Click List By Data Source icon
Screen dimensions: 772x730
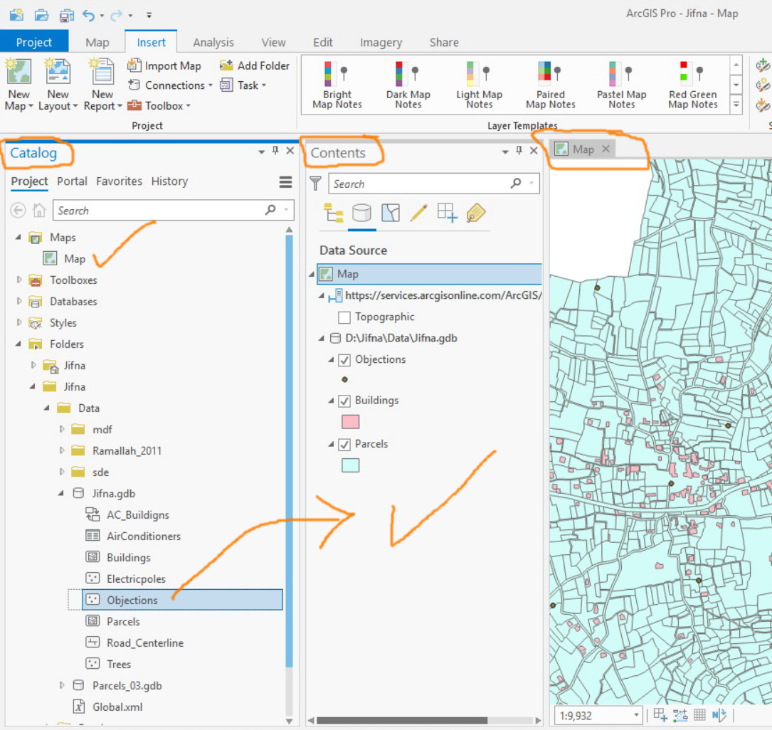[x=362, y=213]
